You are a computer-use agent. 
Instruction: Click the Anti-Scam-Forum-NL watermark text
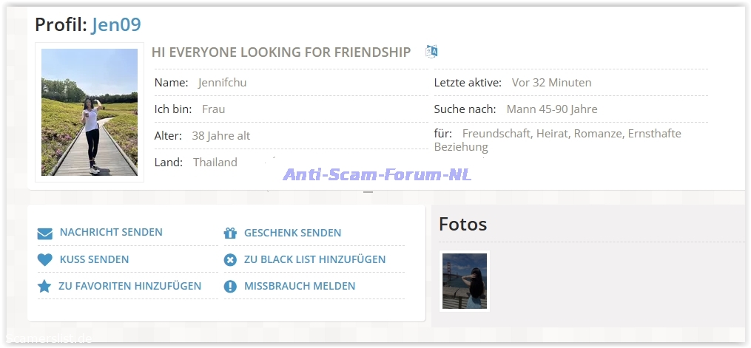click(x=377, y=174)
